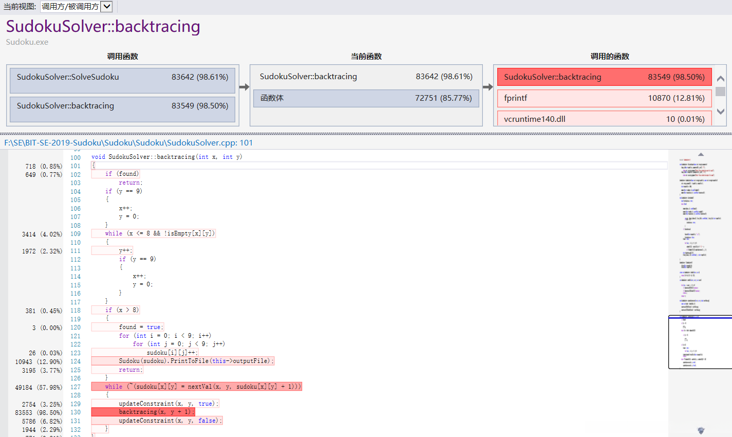Click the PrintToFile call on line 124

pyautogui.click(x=196, y=361)
